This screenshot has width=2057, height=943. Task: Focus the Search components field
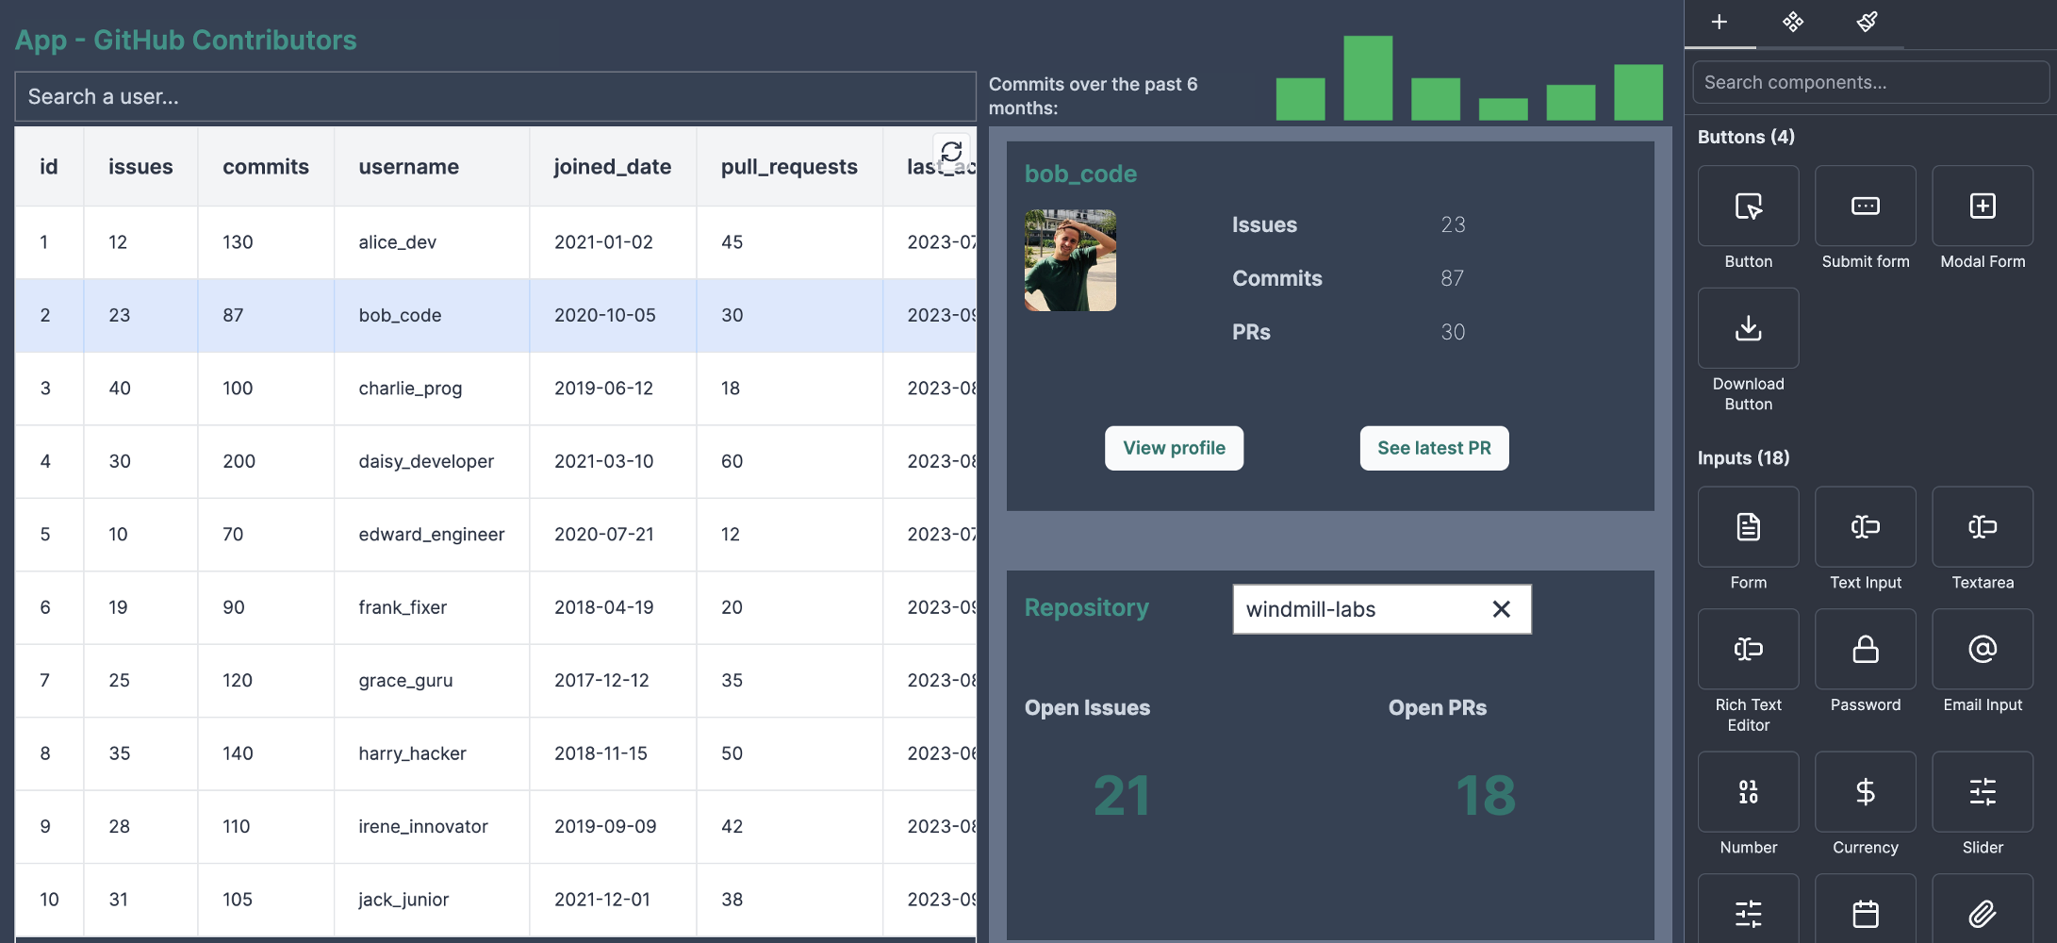click(x=1870, y=82)
